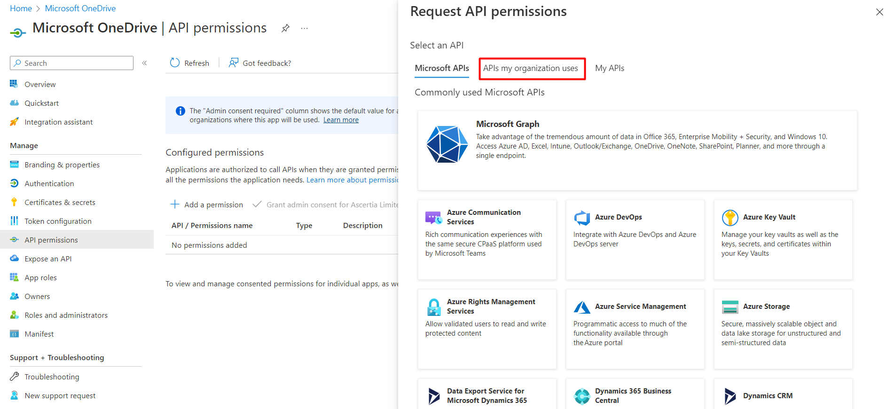Click the Dynamics CRM icon
Viewport: 887px width, 409px height.
click(730, 396)
